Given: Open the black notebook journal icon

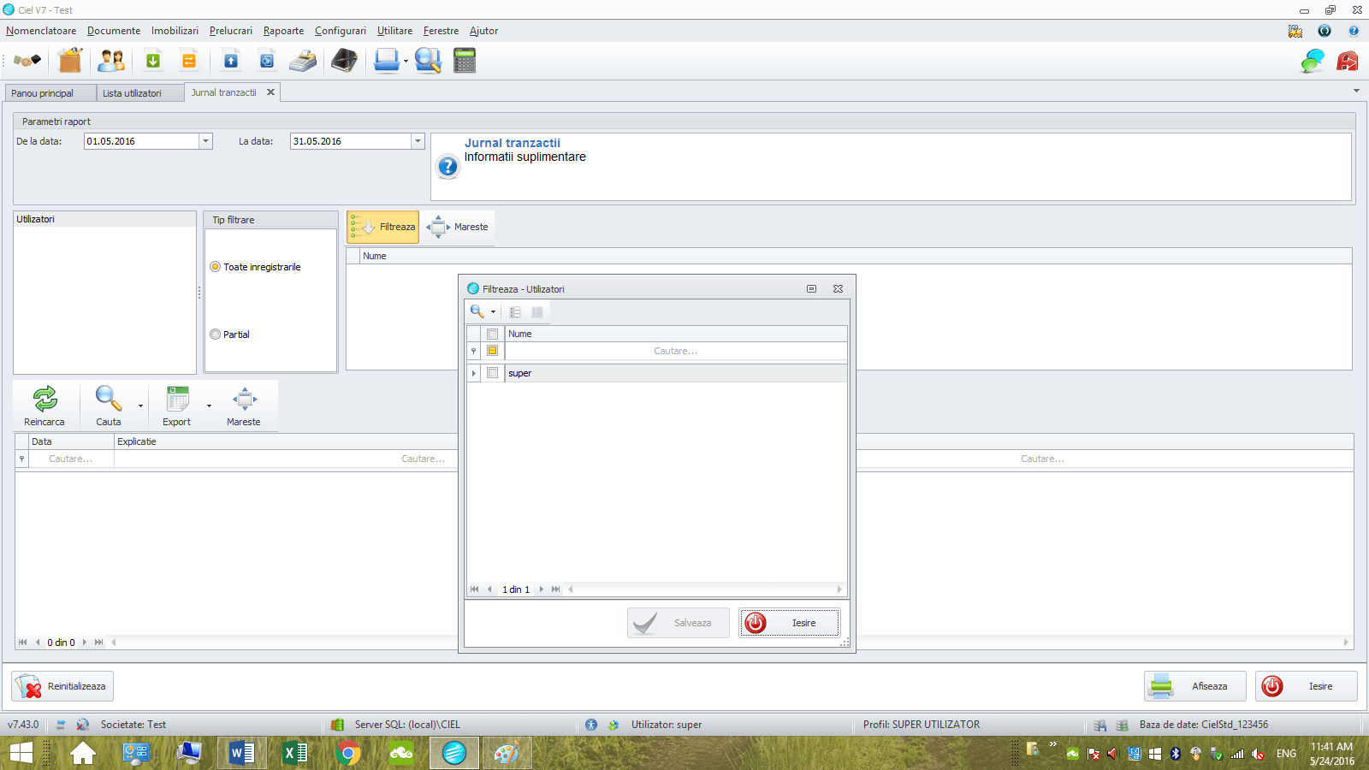Looking at the screenshot, I should [x=344, y=61].
